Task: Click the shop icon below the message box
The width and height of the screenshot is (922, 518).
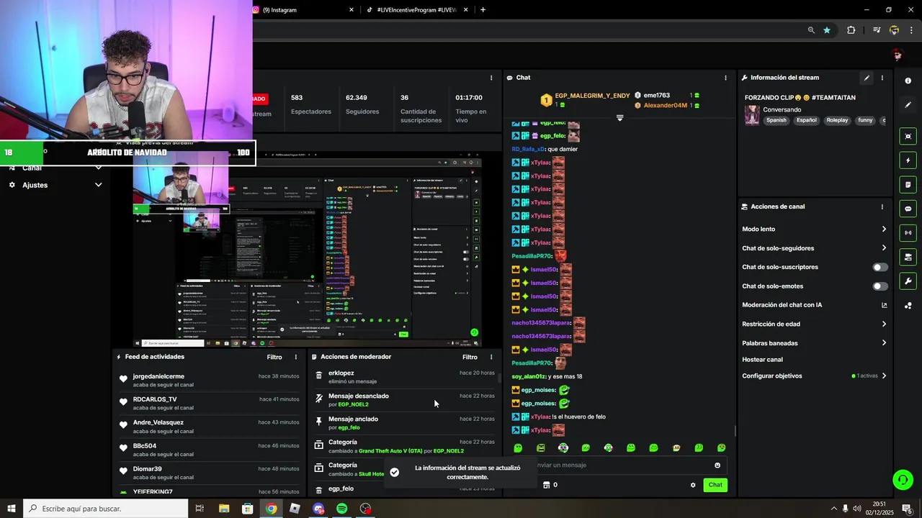Action: (547, 485)
